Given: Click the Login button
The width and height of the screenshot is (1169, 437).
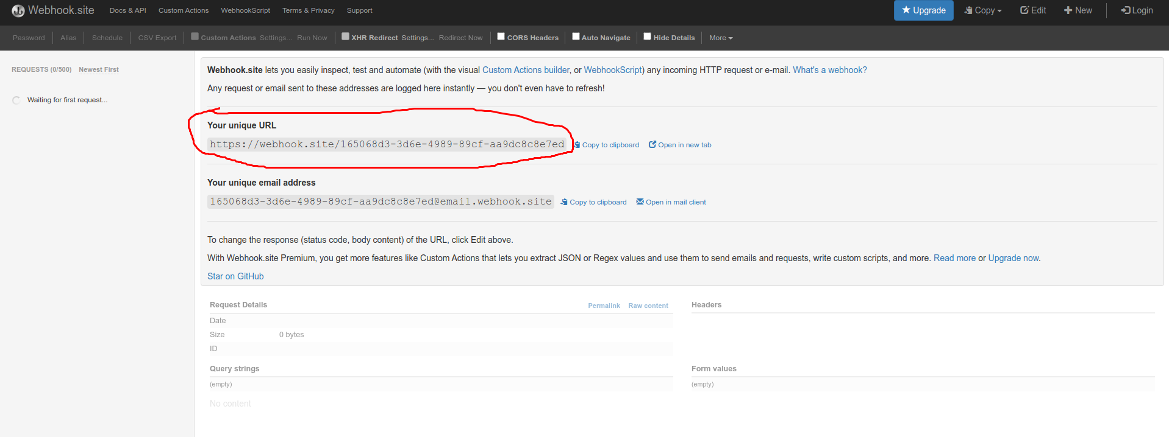Looking at the screenshot, I should [1137, 10].
